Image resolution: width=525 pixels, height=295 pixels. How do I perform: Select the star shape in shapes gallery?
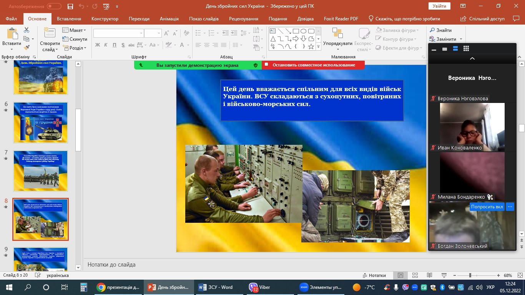(311, 46)
